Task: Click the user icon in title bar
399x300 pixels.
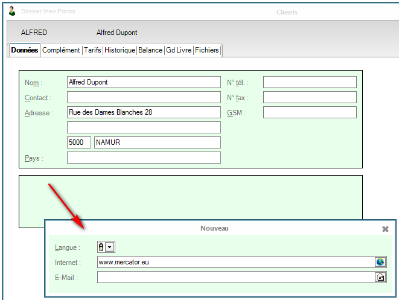Action: (12, 11)
